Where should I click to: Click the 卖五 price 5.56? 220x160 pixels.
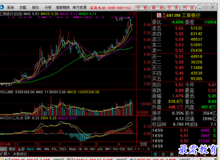(x=179, y=28)
